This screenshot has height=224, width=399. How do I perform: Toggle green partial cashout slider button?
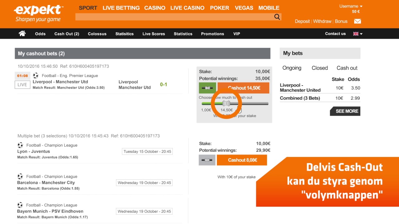pyautogui.click(x=207, y=88)
